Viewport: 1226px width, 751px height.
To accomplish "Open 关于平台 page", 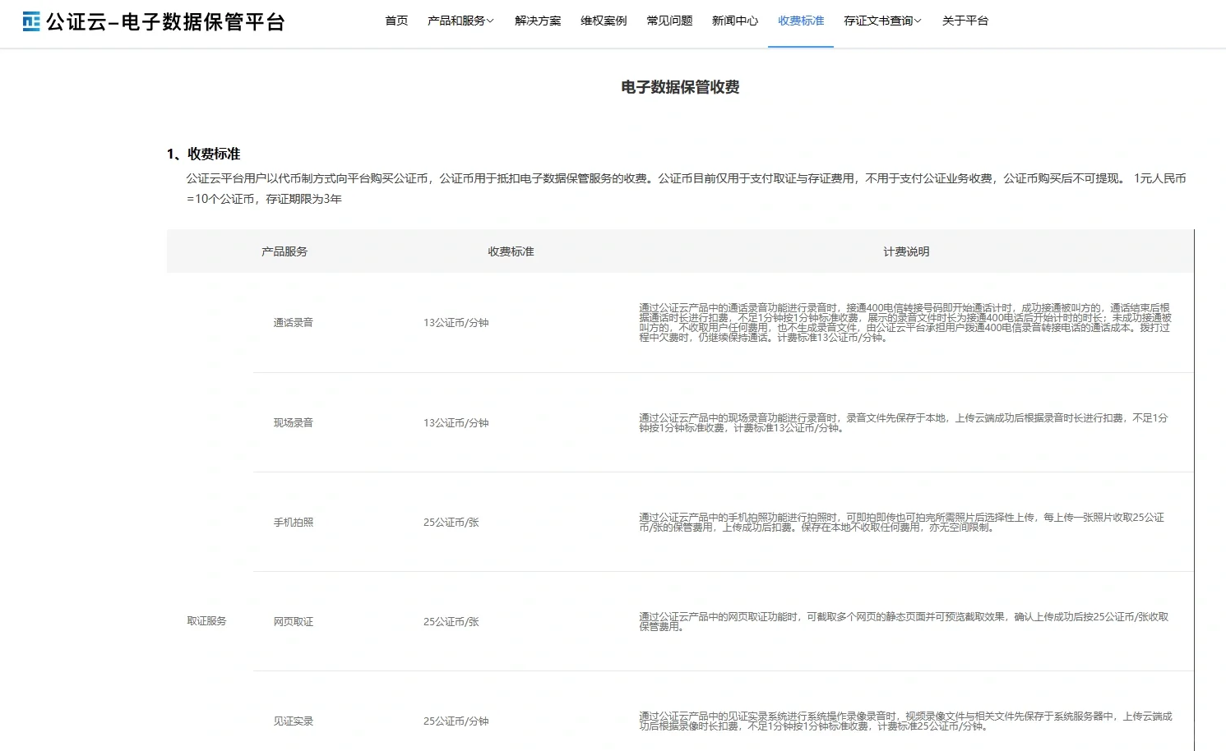I will 965,21.
